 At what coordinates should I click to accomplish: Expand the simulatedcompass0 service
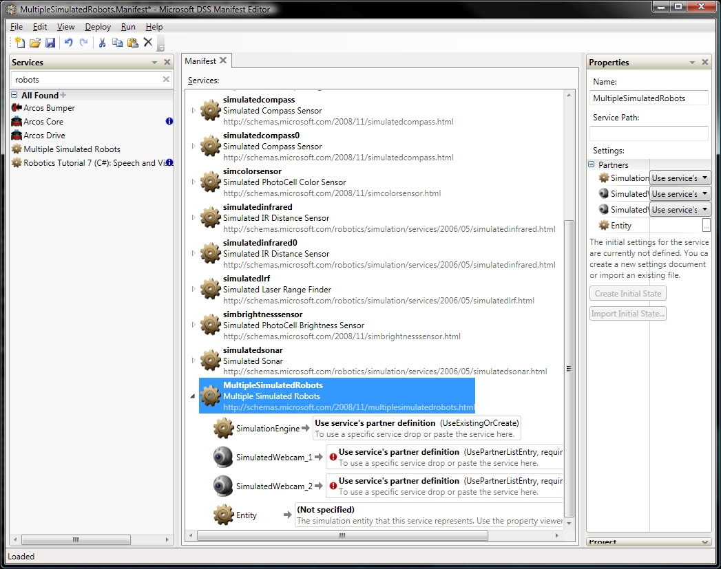[x=194, y=146]
